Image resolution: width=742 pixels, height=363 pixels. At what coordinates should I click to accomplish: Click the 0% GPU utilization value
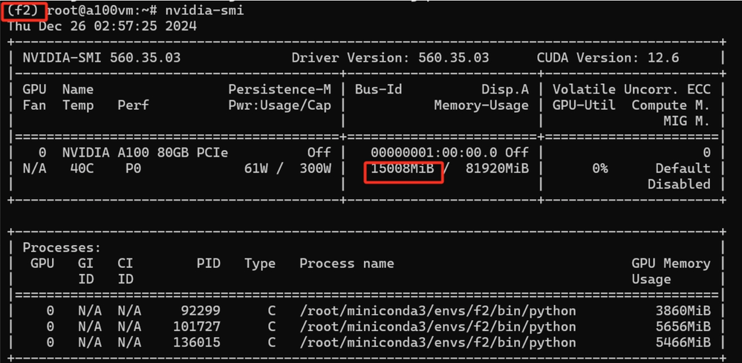600,169
